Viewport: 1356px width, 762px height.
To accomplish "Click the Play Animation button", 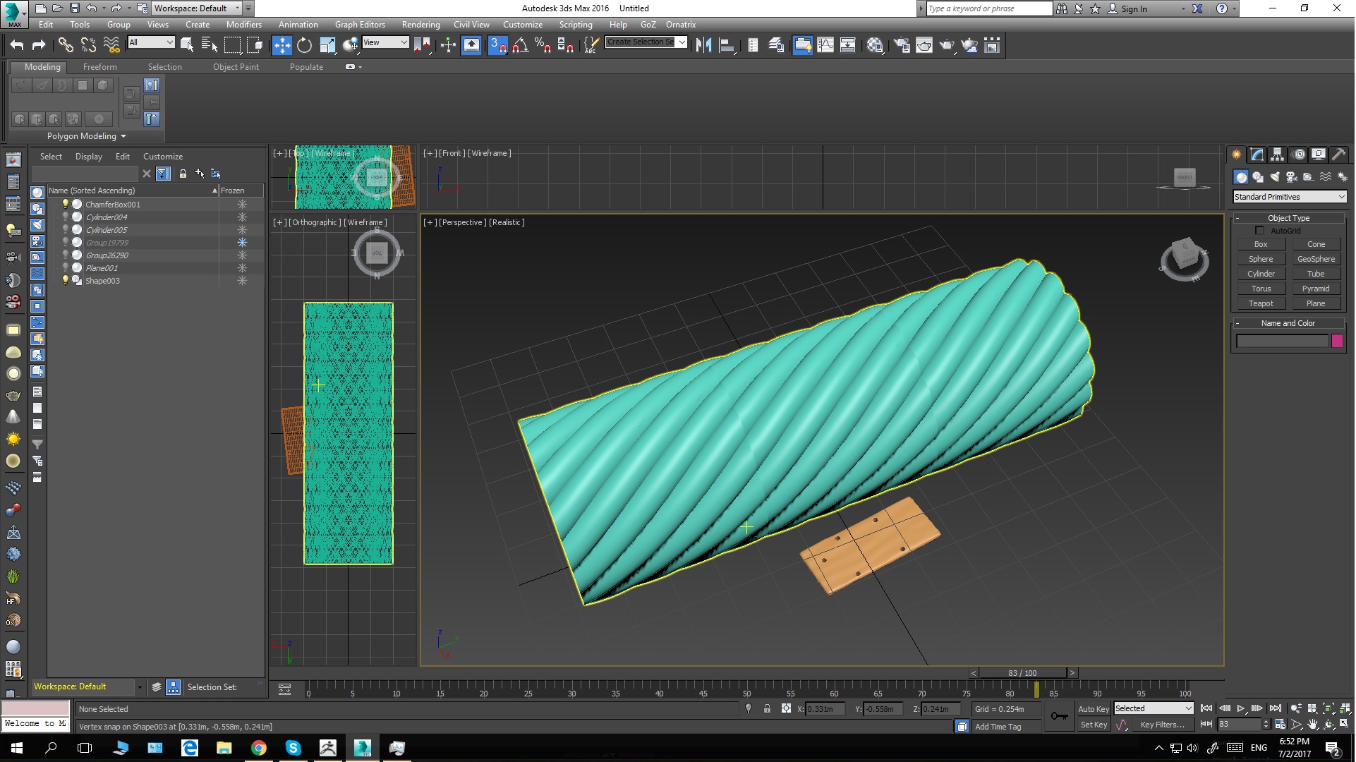I will pos(1241,708).
